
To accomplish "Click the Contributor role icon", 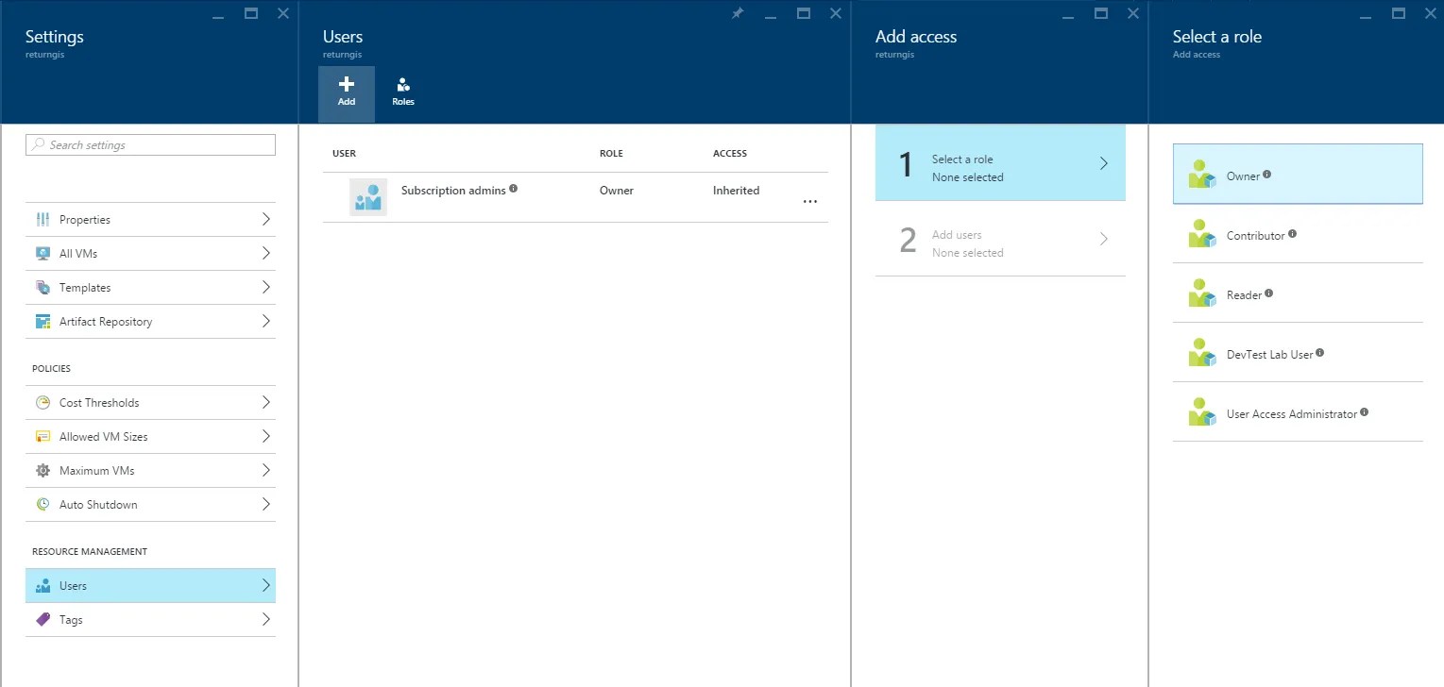I will click(x=1202, y=234).
